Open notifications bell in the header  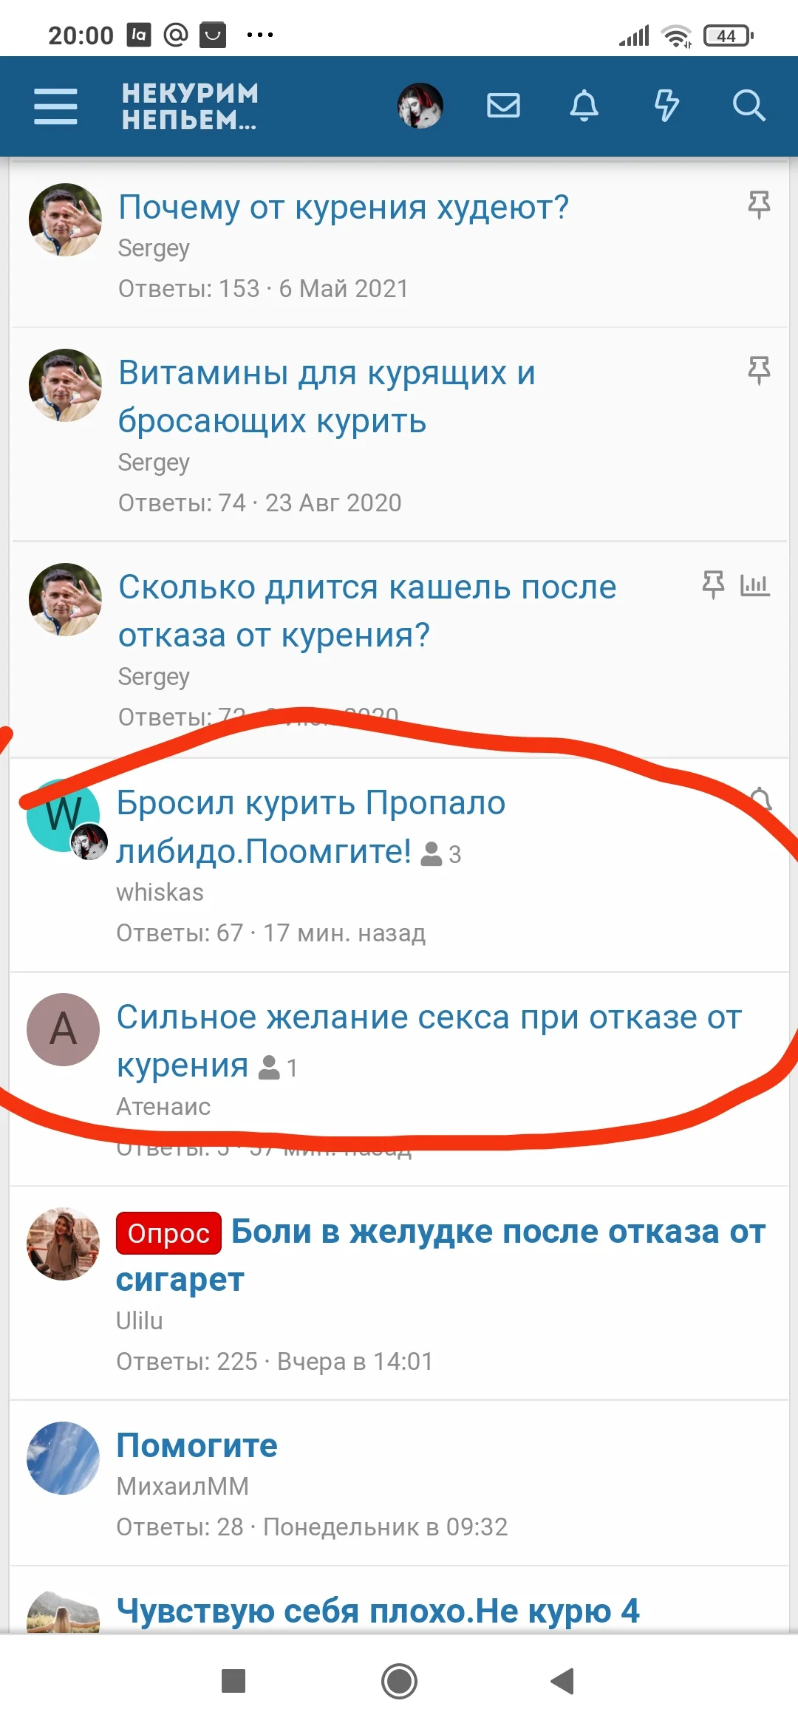coord(584,106)
